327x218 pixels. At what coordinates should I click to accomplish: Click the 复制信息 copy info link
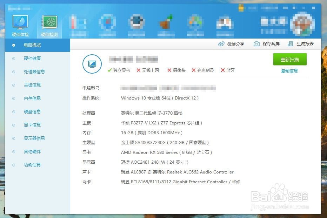click(289, 71)
